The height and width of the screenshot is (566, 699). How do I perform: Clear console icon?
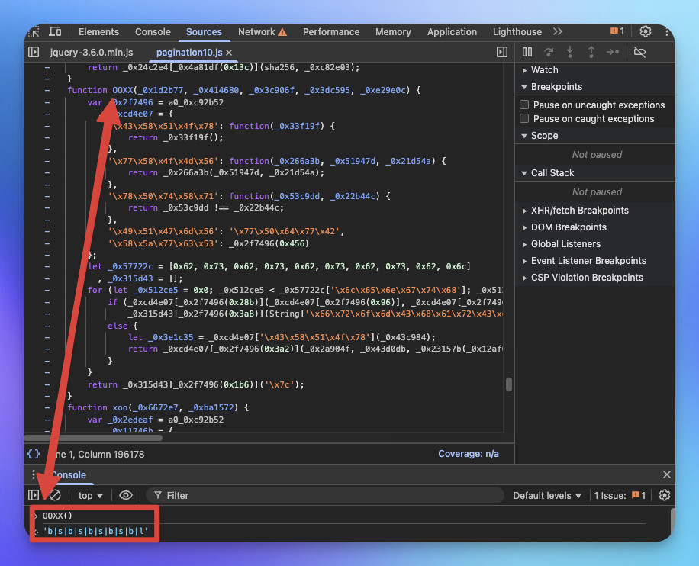55,495
